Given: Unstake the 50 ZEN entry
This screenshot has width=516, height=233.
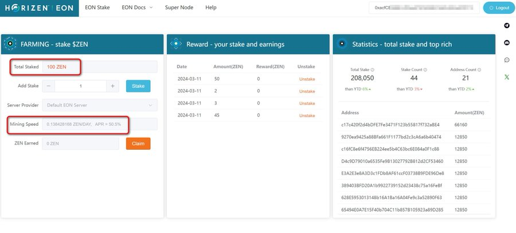Looking at the screenshot, I should coord(307,79).
